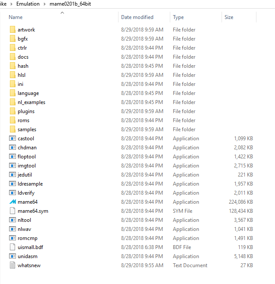Click the '5,148 KB' size cell
275x284 pixels.
(x=244, y=256)
